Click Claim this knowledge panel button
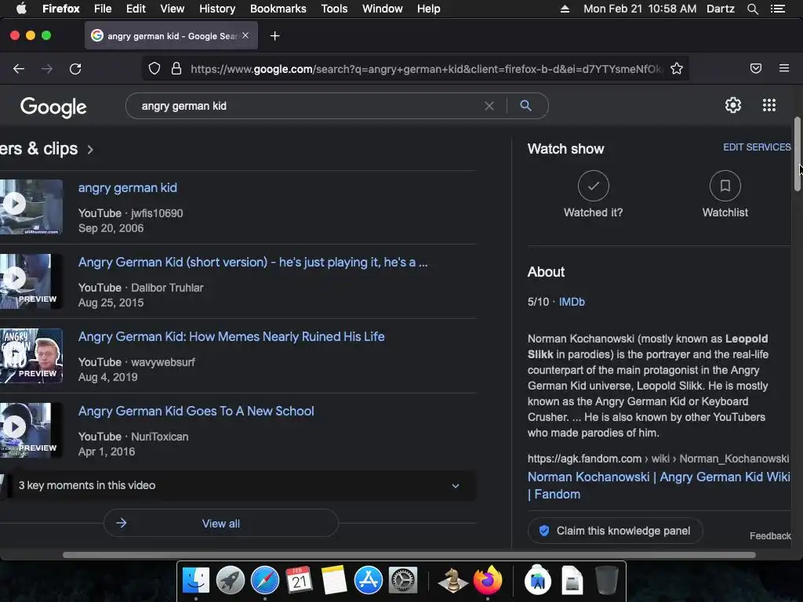The image size is (803, 602). point(615,531)
